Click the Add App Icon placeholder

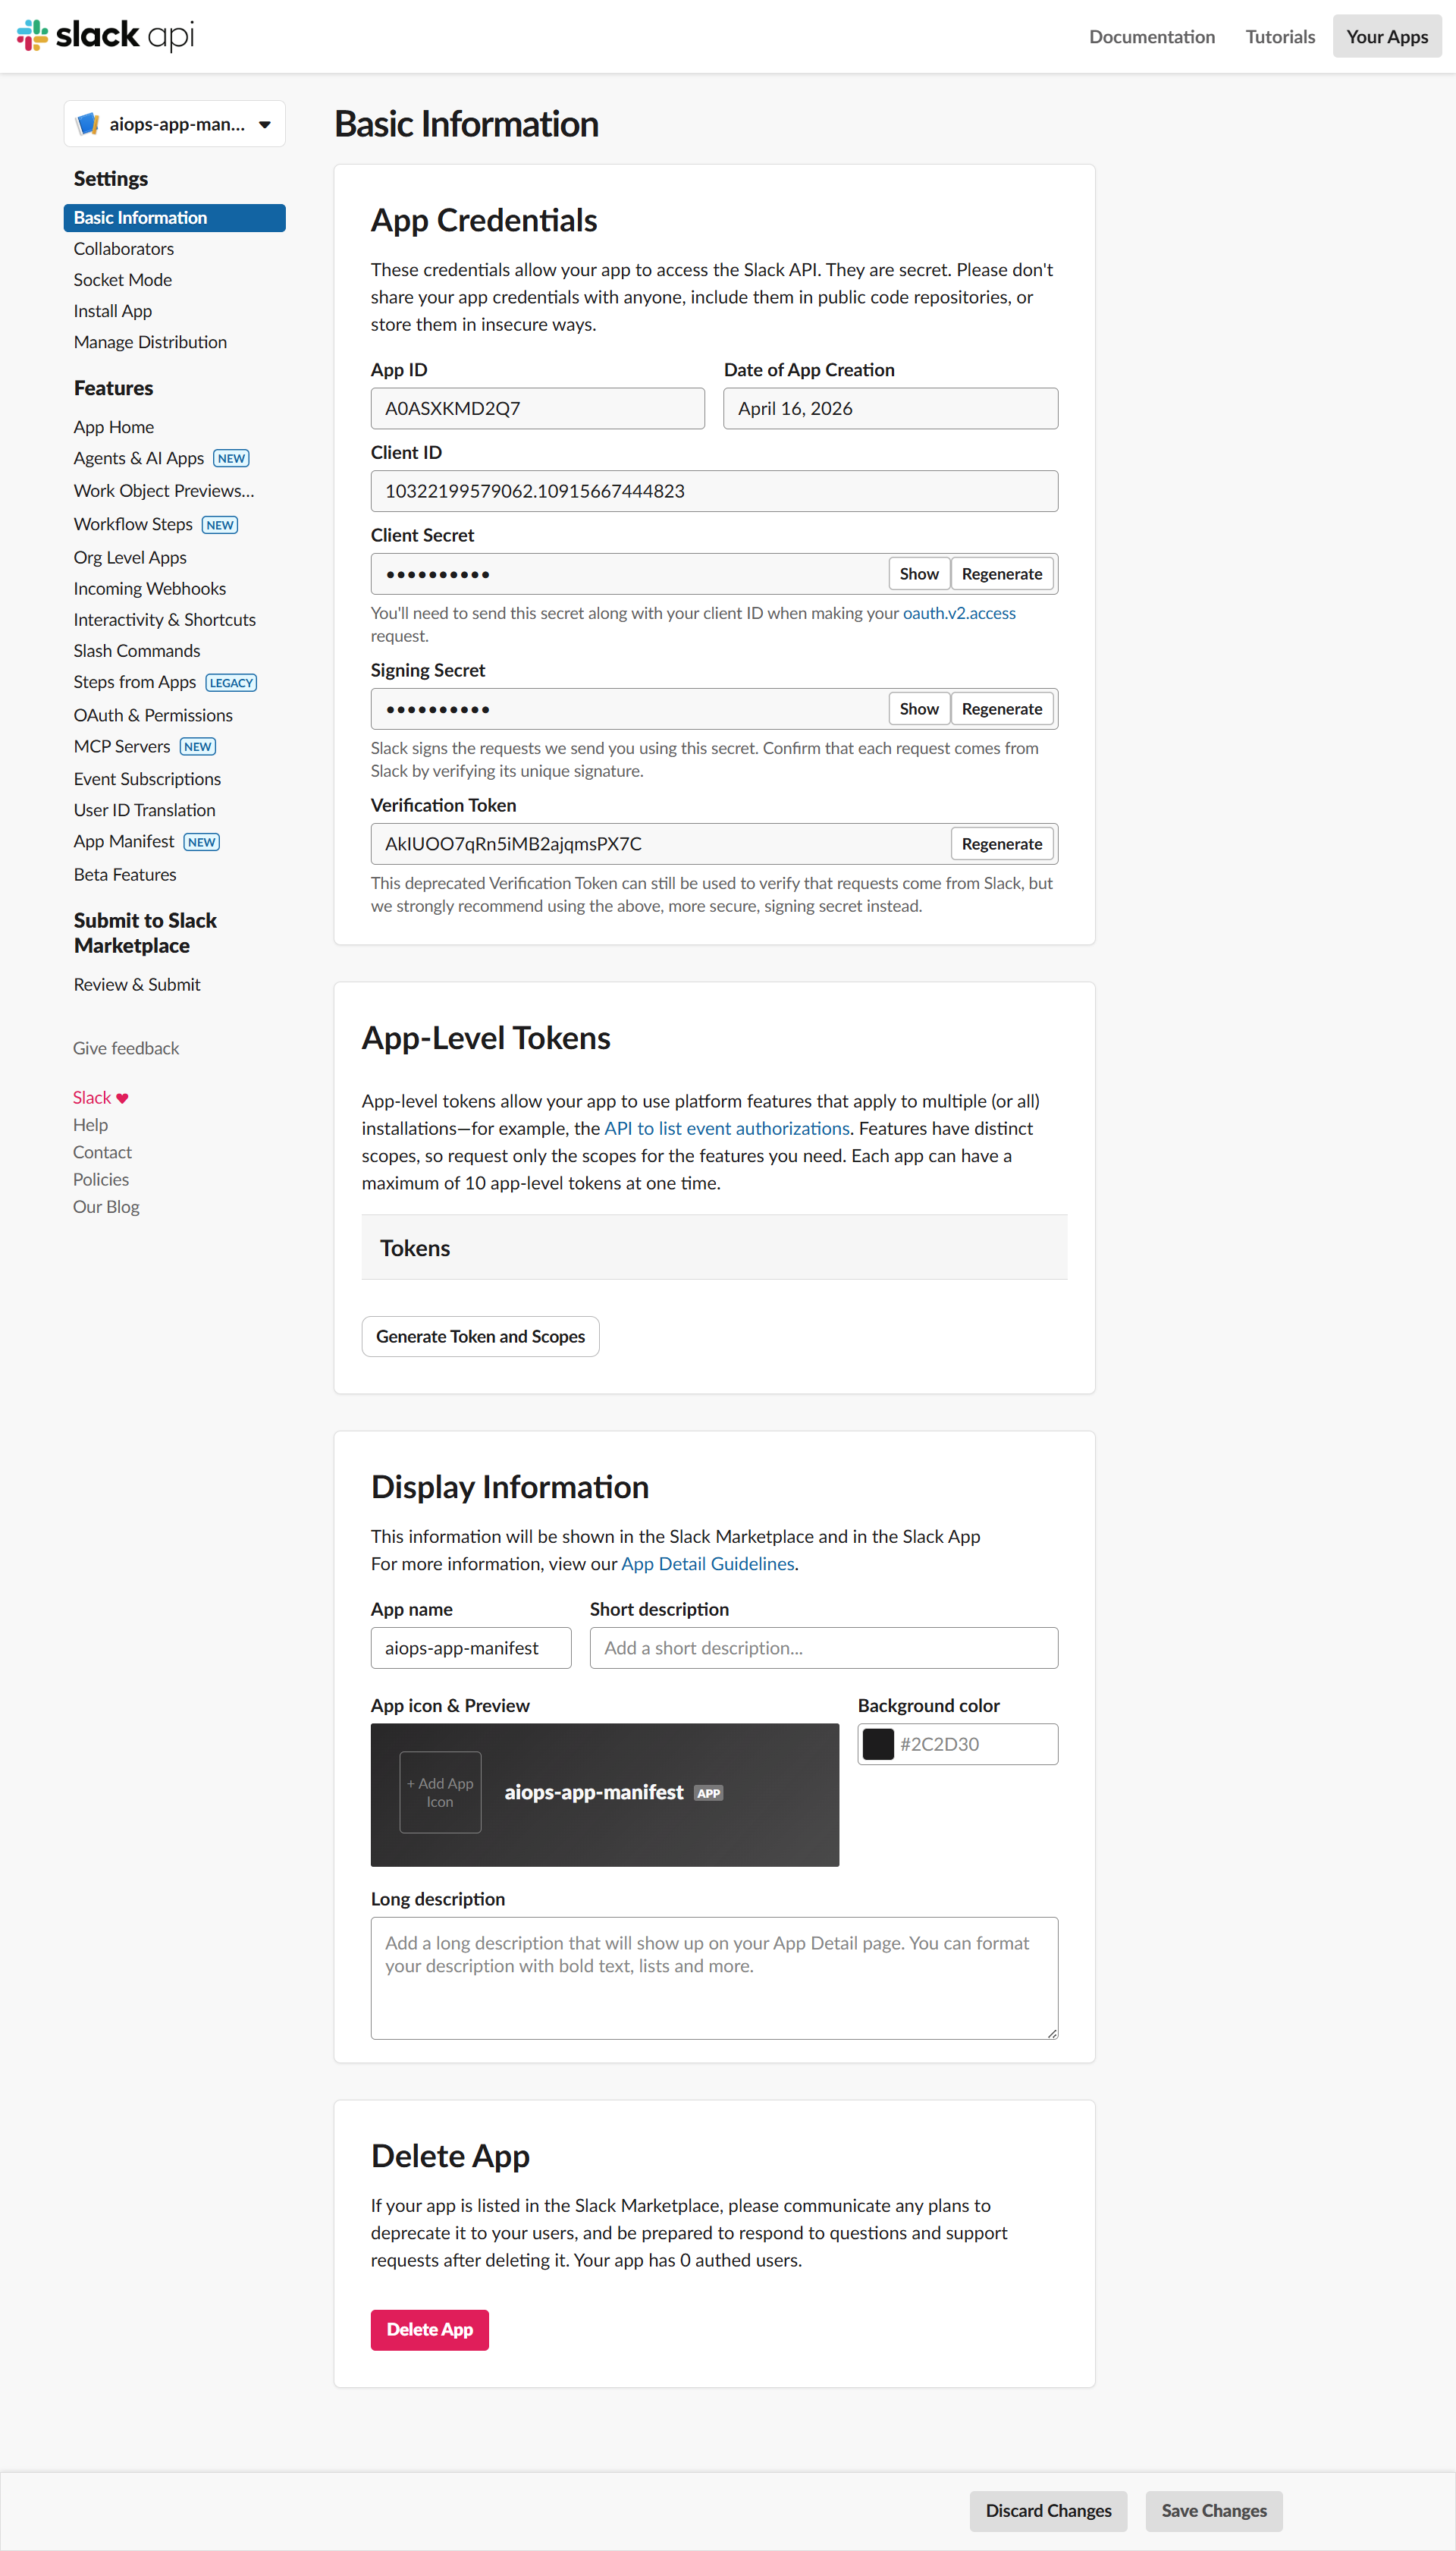tap(440, 1792)
